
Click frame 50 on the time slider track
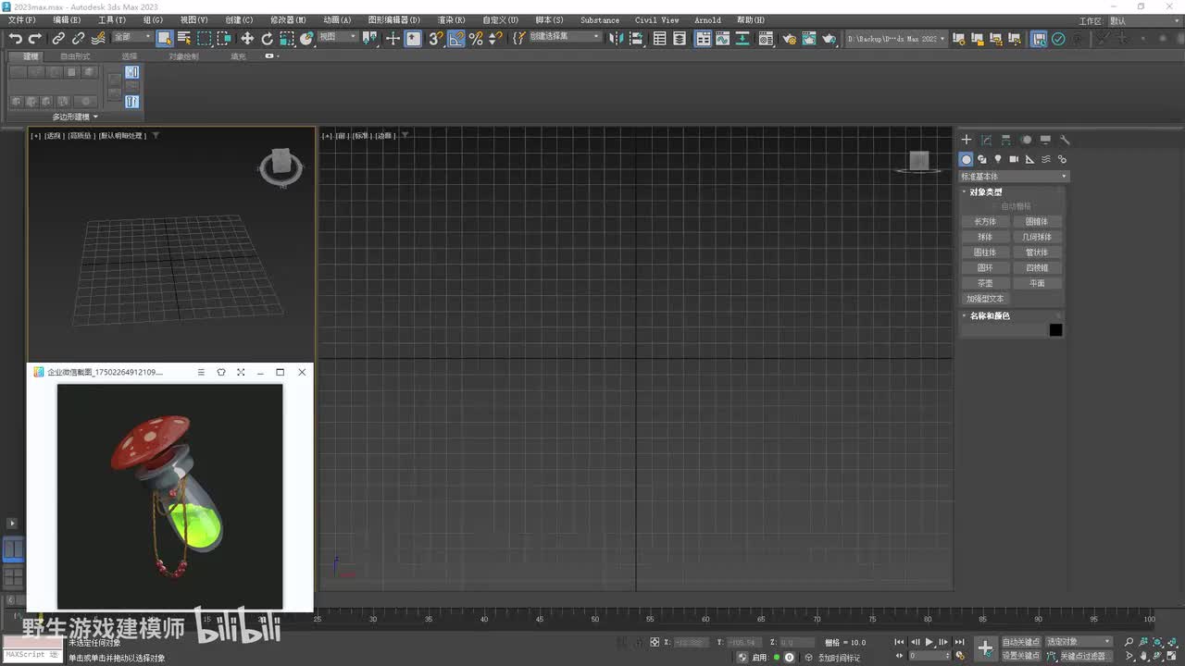click(x=594, y=619)
